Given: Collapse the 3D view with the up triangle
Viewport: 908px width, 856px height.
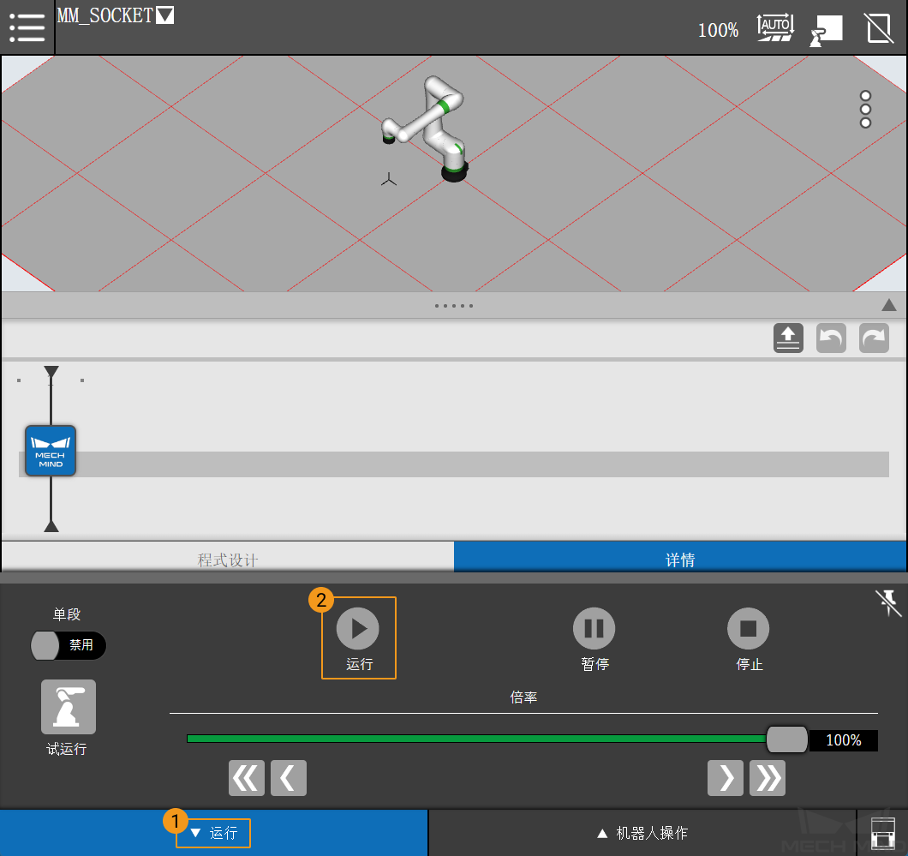Looking at the screenshot, I should [x=888, y=305].
